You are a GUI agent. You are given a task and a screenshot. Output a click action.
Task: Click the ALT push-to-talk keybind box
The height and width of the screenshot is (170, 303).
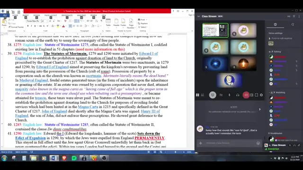(x=271, y=43)
